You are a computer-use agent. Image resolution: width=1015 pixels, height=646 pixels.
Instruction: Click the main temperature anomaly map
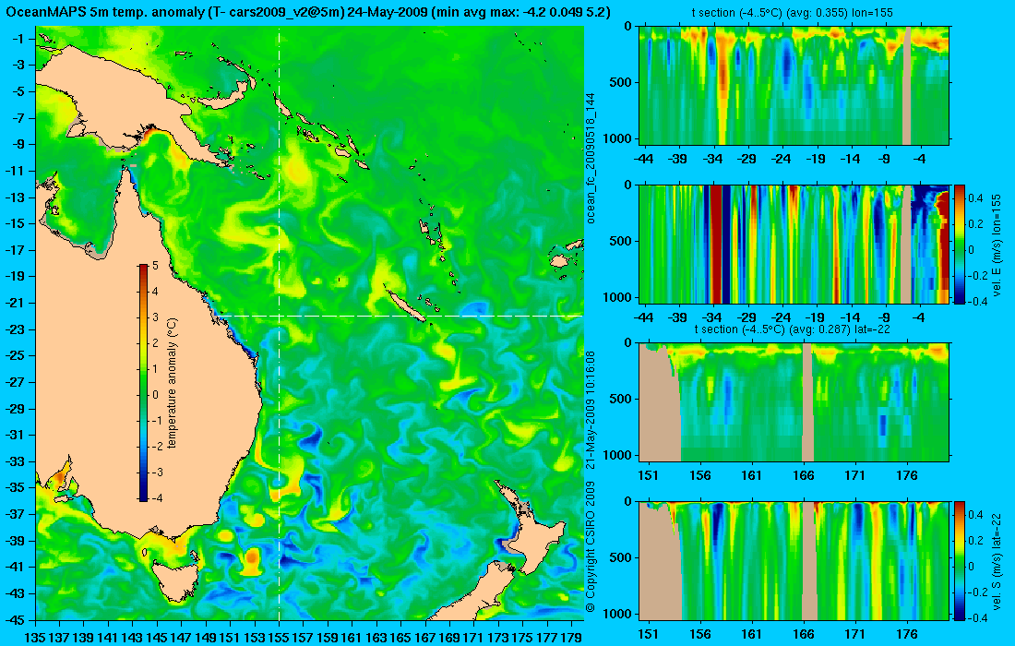(x=309, y=323)
